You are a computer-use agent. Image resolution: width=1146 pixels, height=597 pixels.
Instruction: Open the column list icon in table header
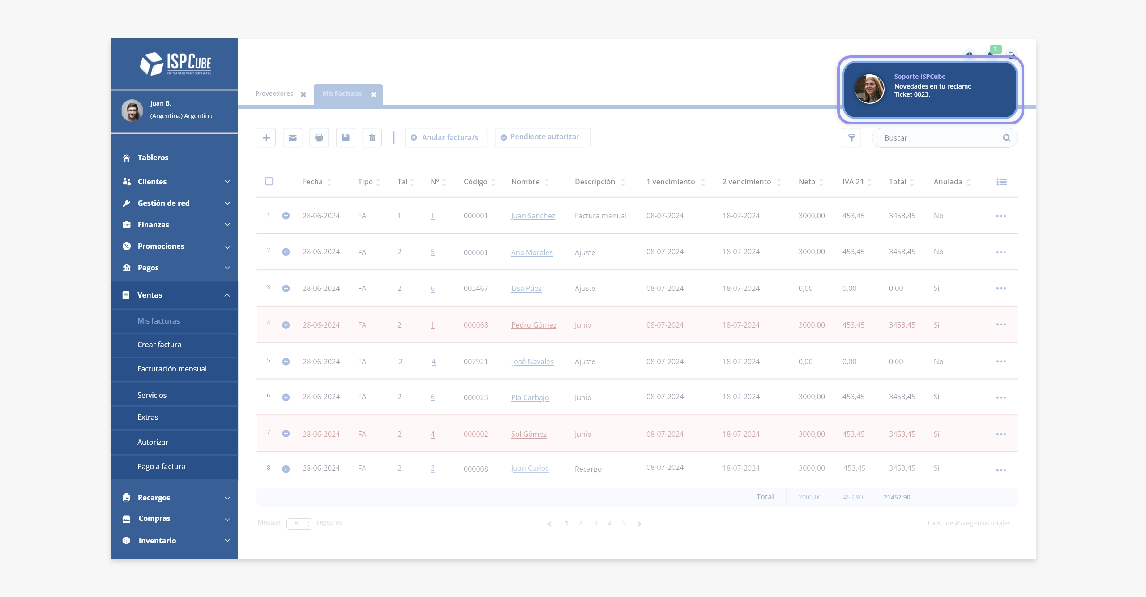pos(1001,182)
